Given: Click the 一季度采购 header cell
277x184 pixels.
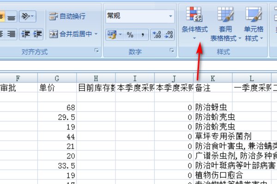Looking at the screenshot, I should (x=252, y=87).
